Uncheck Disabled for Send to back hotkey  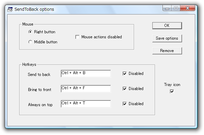pos(125,74)
